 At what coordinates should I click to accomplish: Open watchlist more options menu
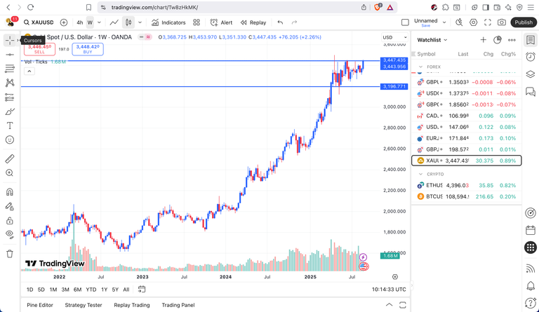512,40
